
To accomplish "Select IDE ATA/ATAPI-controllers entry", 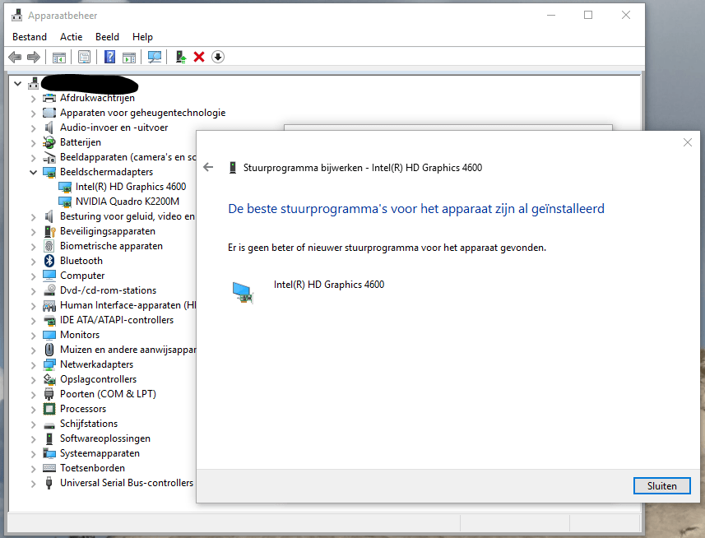I will point(117,320).
